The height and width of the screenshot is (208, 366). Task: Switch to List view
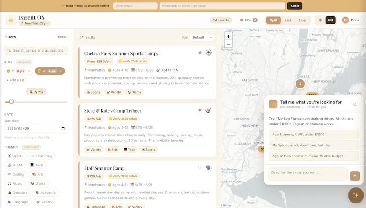click(x=288, y=20)
